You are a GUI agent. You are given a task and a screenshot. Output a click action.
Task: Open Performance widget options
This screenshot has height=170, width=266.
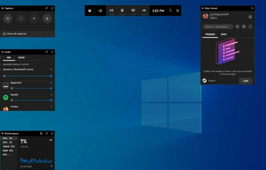pos(41,133)
